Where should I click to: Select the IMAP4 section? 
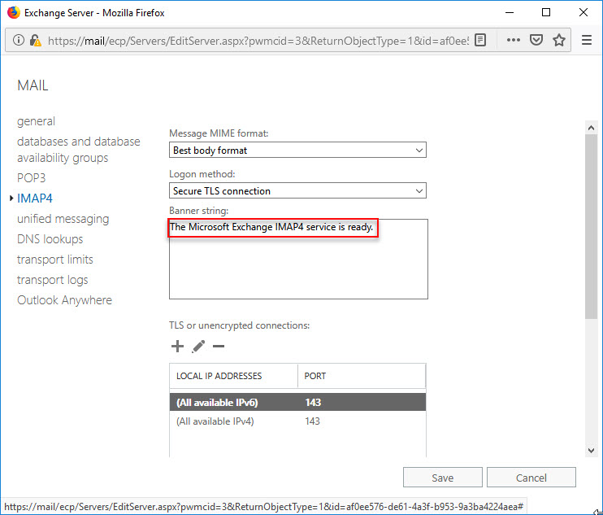35,199
